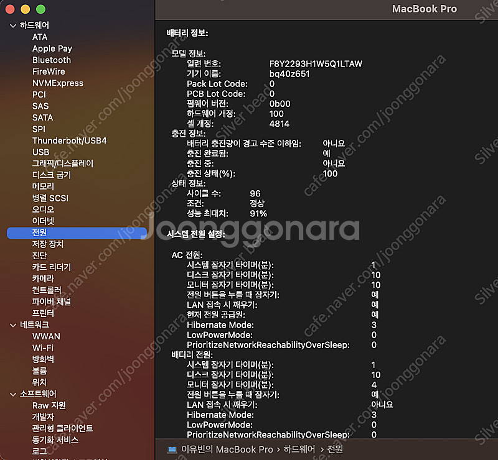Open the 컨트롤러 entry

pyautogui.click(x=47, y=290)
